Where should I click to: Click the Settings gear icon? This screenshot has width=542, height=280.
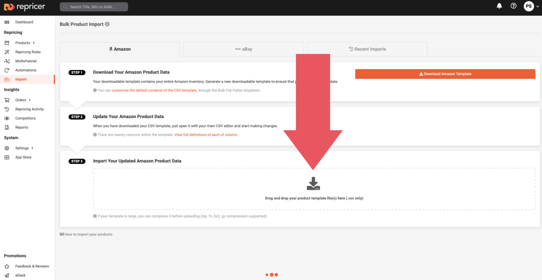pyautogui.click(x=7, y=148)
